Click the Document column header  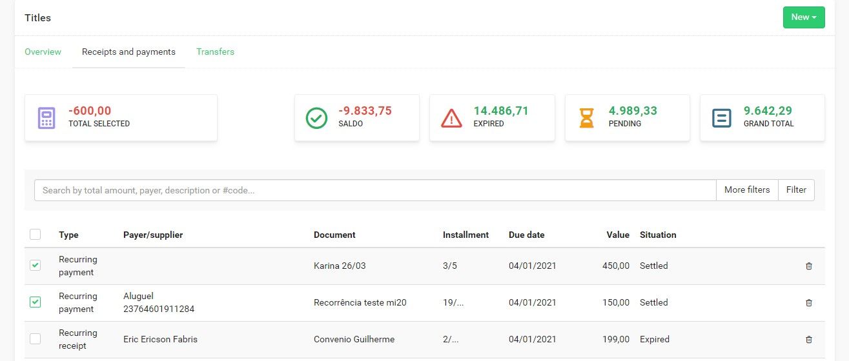[x=334, y=235]
